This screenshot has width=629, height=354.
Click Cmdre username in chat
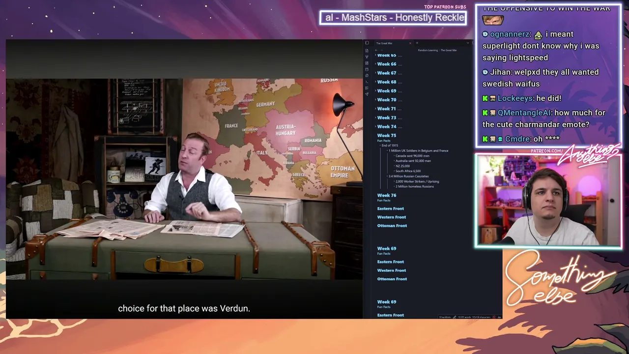pos(518,139)
